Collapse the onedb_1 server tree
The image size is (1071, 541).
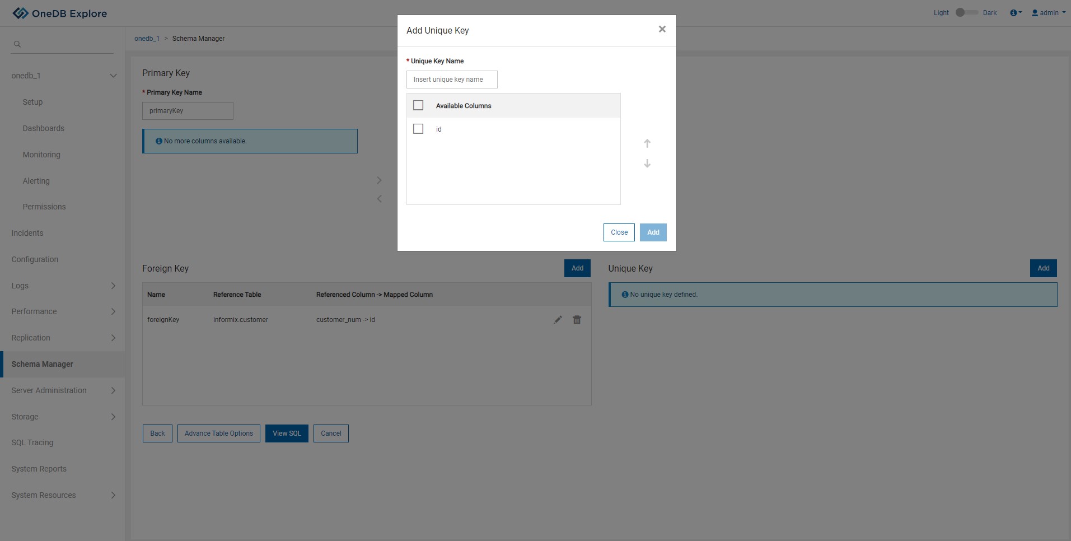(113, 76)
